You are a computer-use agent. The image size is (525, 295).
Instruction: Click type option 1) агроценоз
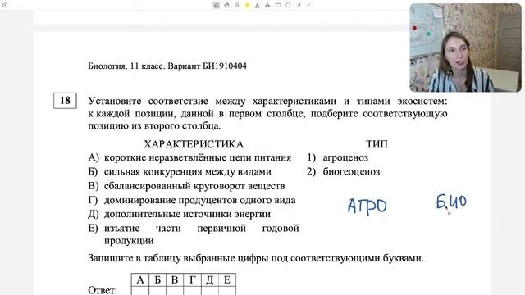(x=337, y=157)
